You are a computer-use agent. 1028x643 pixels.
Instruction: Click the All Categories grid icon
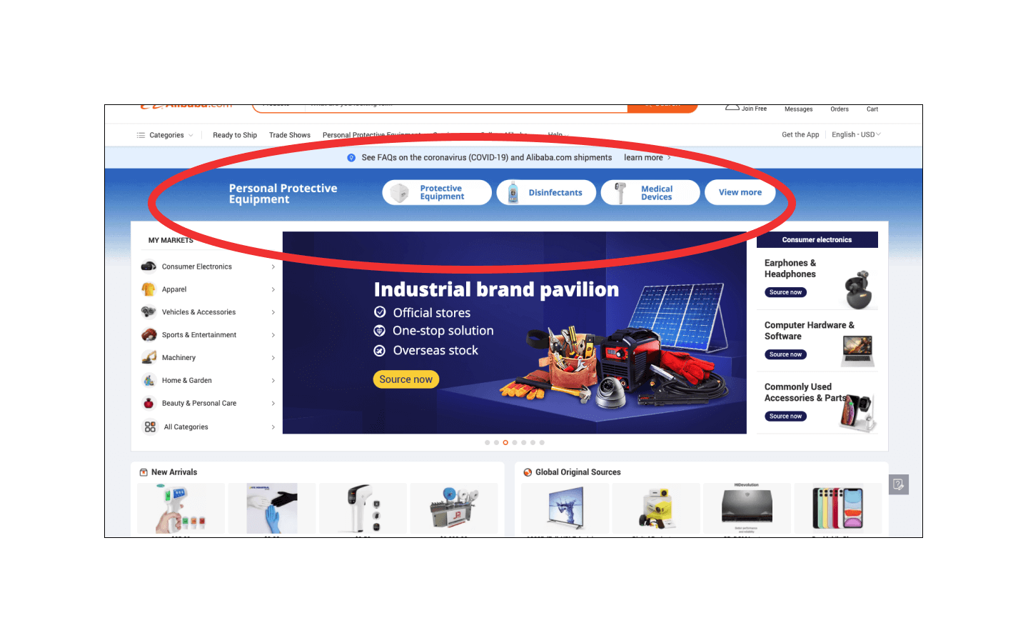coord(150,427)
